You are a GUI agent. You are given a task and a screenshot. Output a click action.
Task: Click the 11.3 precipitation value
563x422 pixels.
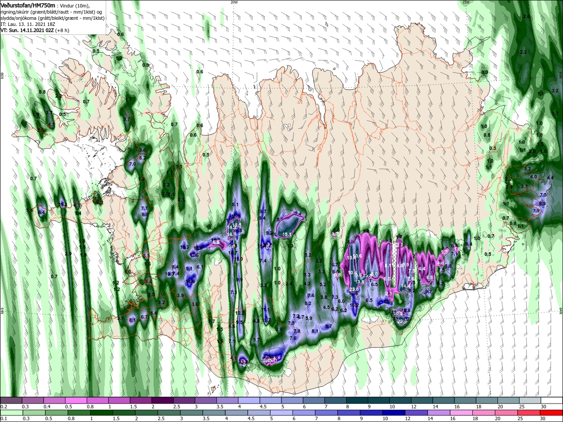[x=184, y=247]
